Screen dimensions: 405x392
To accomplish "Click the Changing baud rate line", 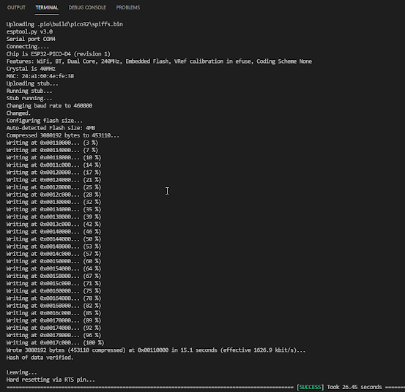I will click(x=49, y=106).
